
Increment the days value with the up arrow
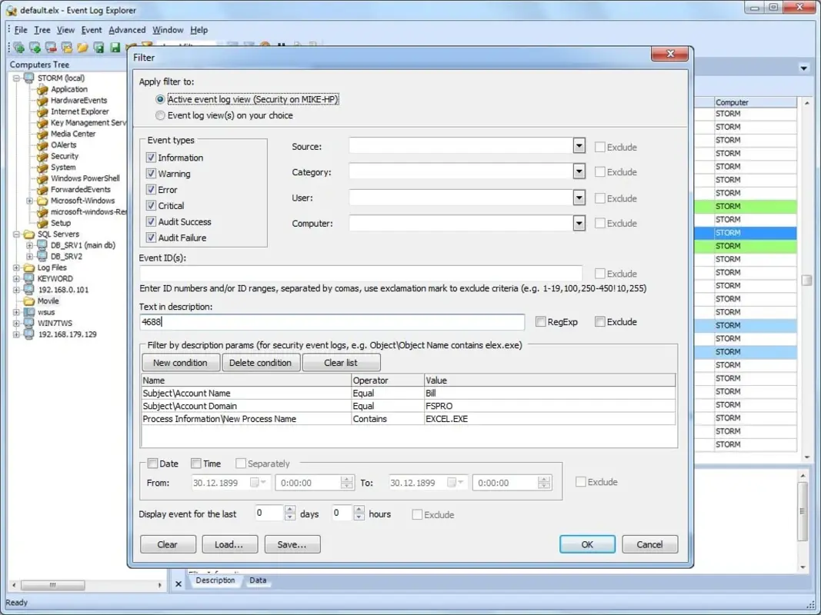[290, 509]
